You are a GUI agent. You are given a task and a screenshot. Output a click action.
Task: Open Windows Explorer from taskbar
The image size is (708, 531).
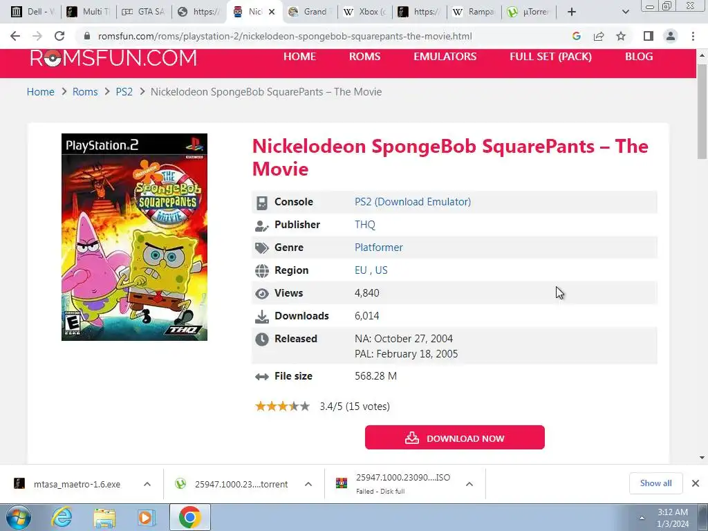pos(104,517)
